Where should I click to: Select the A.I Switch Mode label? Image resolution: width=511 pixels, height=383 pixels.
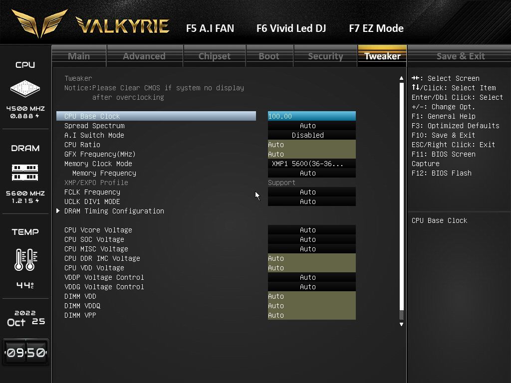(94, 135)
